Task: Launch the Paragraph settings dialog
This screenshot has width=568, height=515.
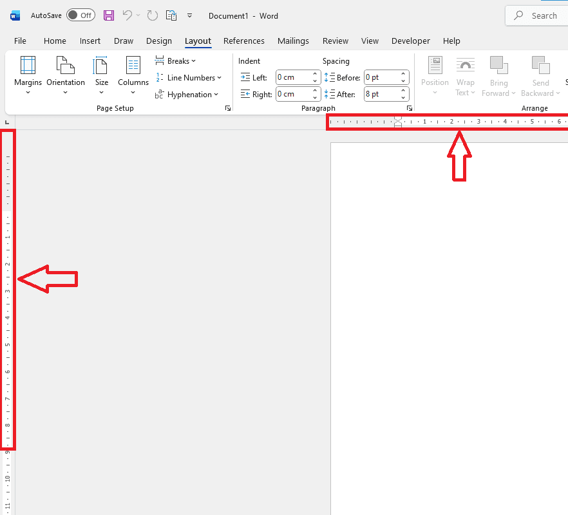Action: (409, 109)
